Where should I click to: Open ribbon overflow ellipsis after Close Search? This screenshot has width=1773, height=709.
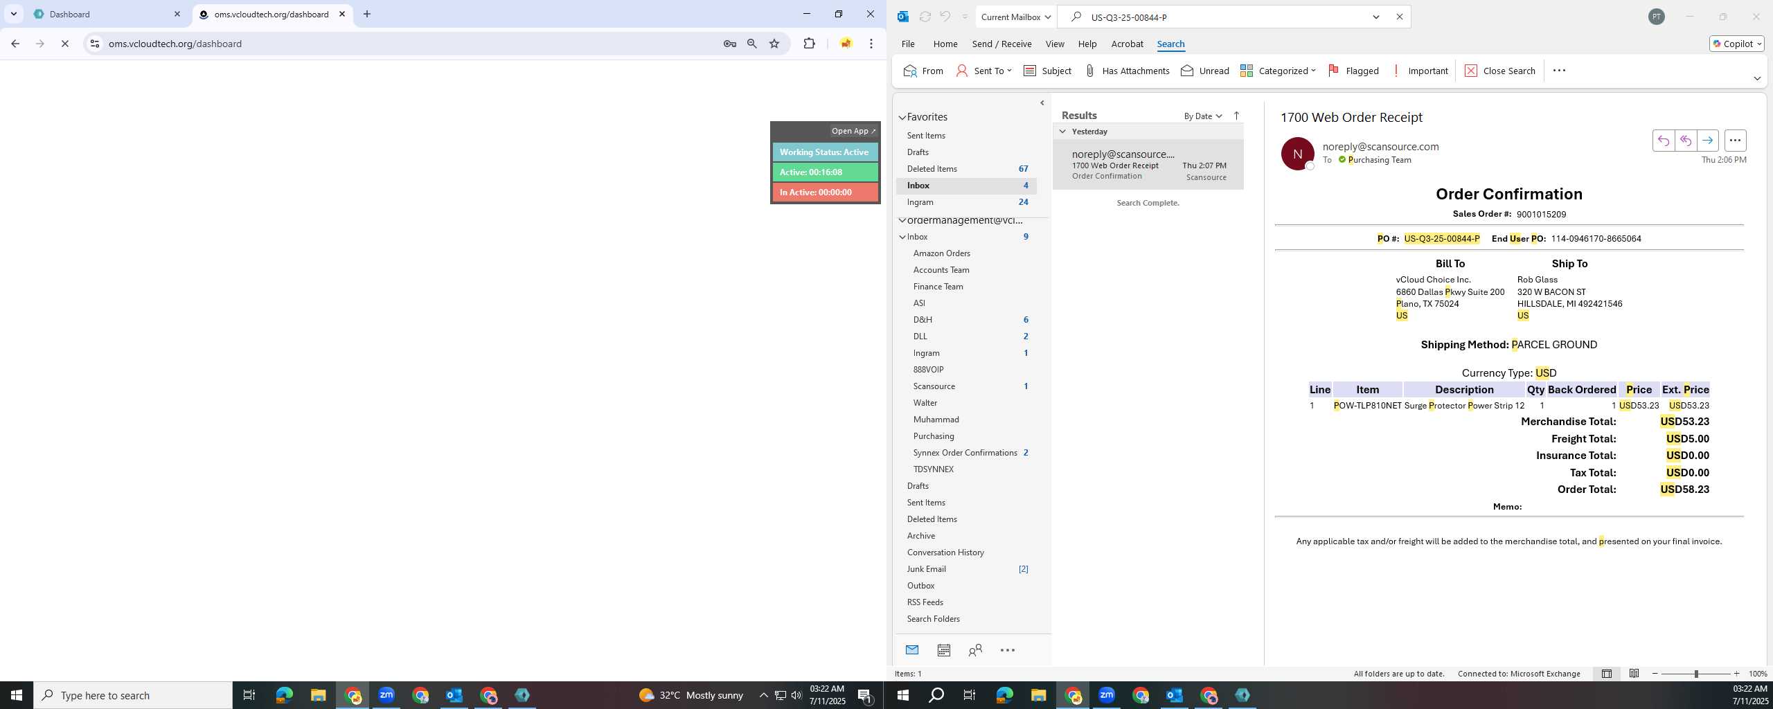click(x=1559, y=70)
